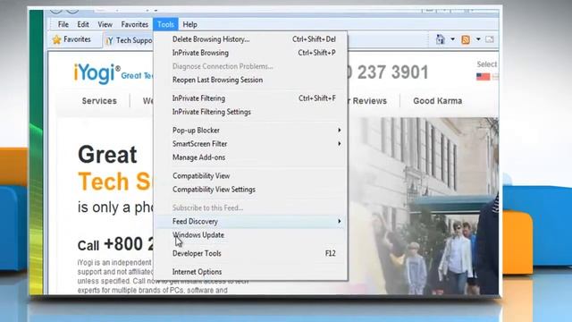Viewport: 572px width, 322px height.
Task: Click the Home page icon in toolbar
Action: click(x=441, y=39)
